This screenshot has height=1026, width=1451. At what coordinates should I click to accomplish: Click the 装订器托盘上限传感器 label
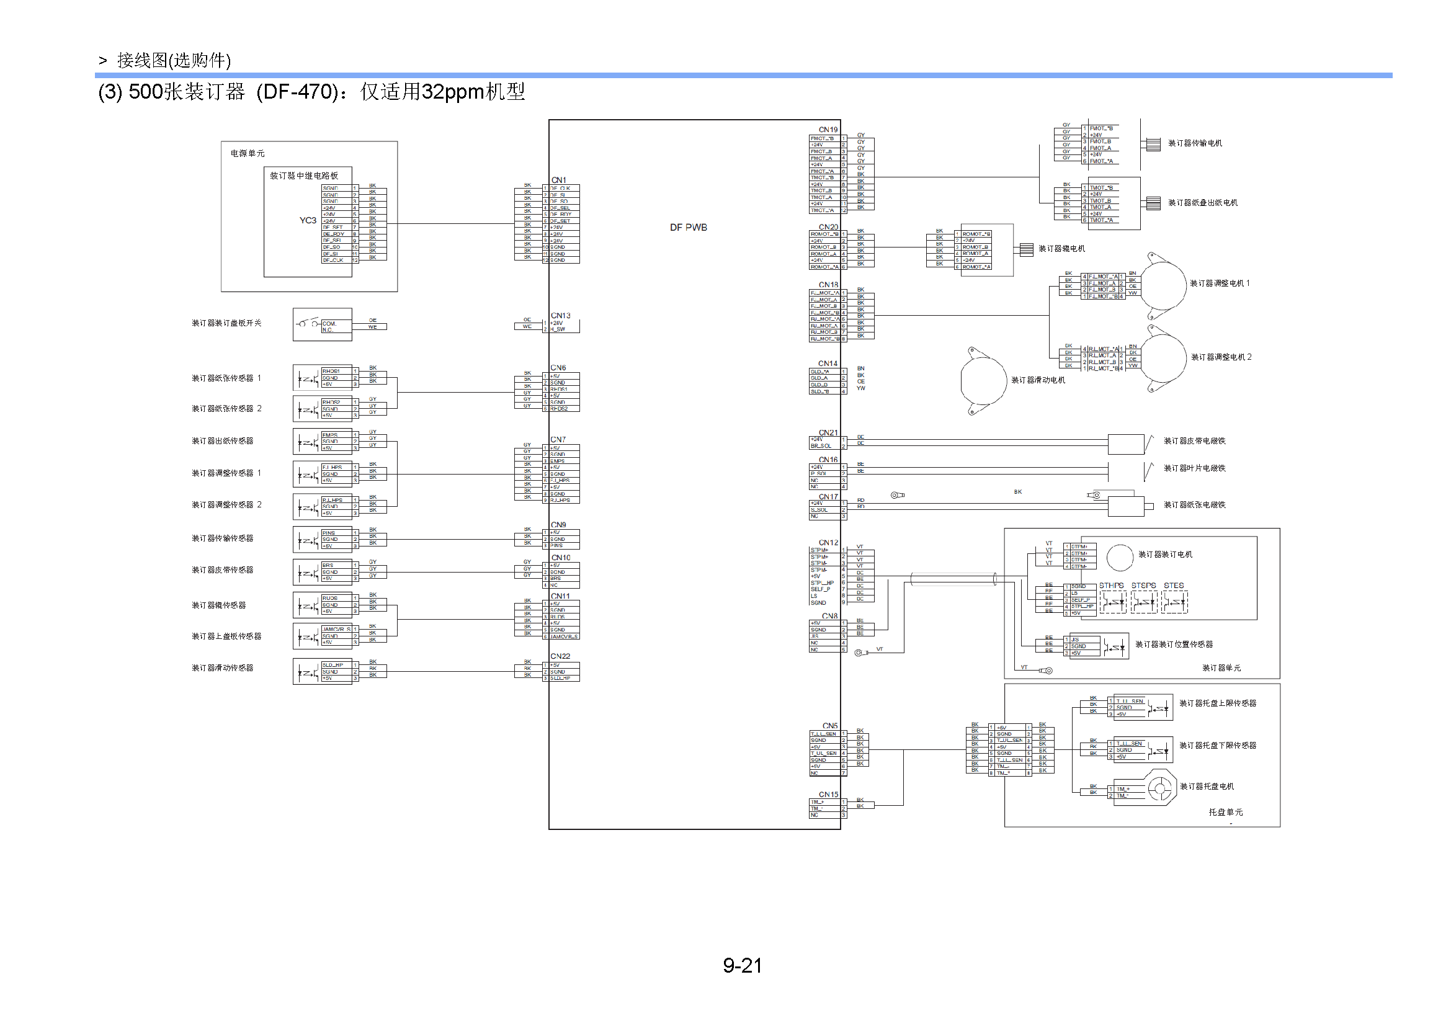point(1217,703)
